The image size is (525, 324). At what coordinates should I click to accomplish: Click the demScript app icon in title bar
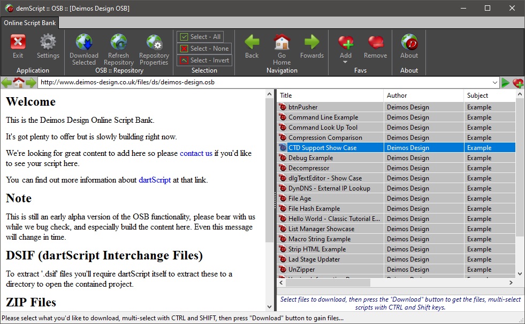9,9
